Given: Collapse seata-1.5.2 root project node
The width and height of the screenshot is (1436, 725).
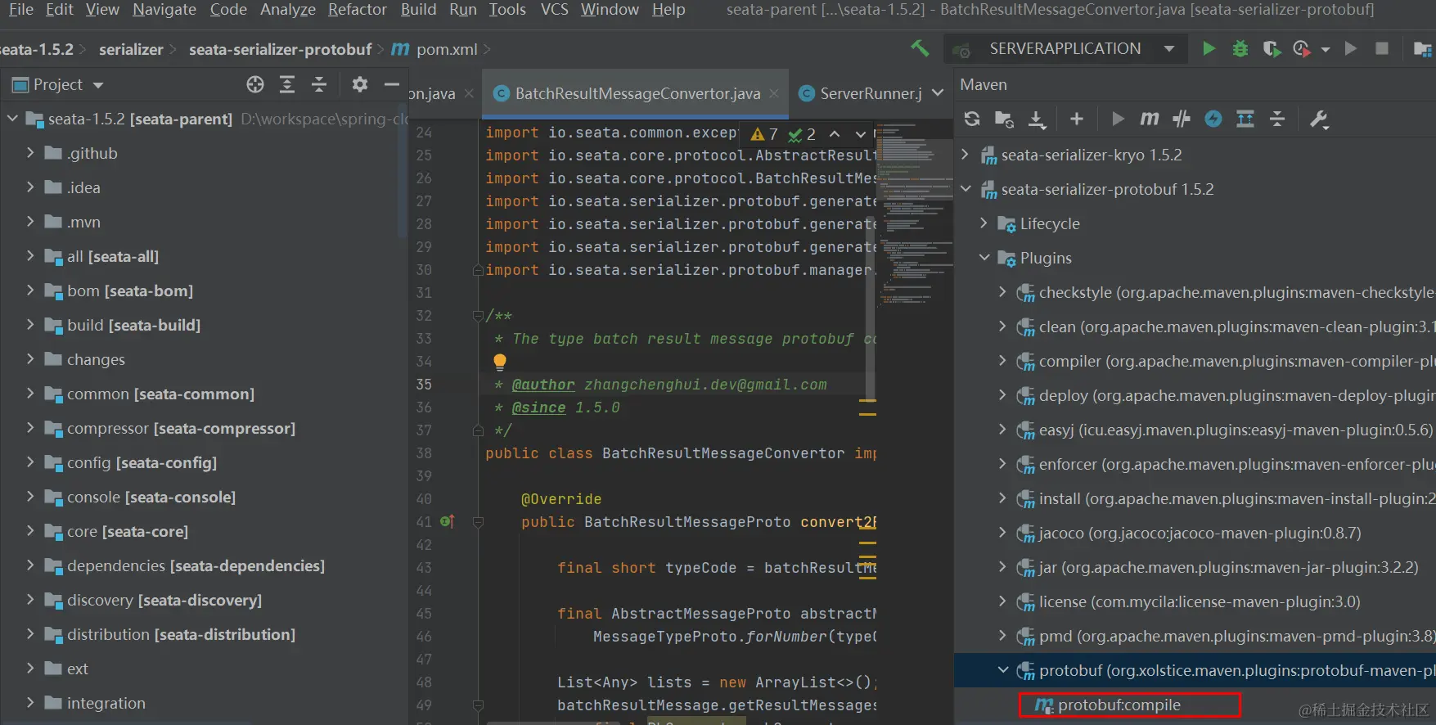Looking at the screenshot, I should [12, 119].
